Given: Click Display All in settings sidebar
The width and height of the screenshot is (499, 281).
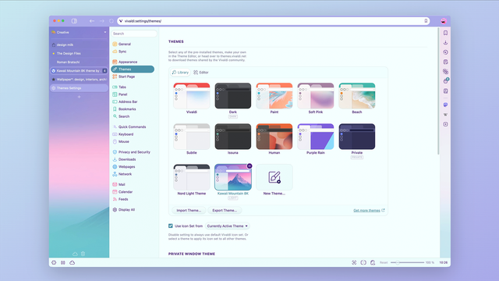Looking at the screenshot, I should click(x=124, y=210).
